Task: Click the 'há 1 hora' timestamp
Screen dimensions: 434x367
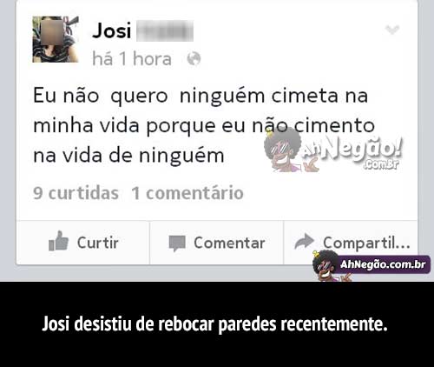Action: click(x=132, y=59)
